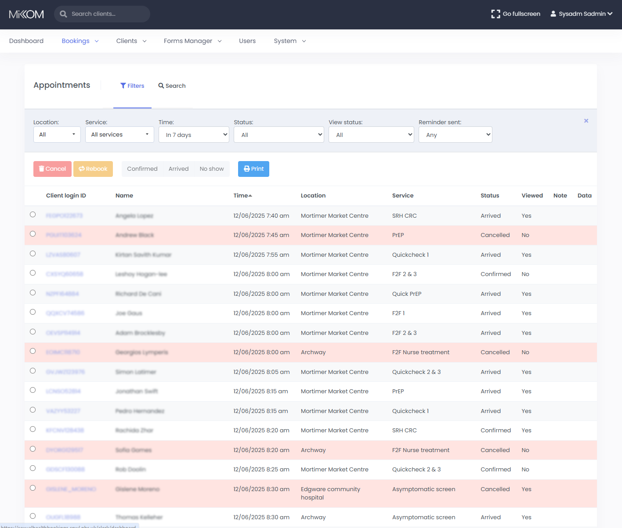
Task: Select radio button for 7:45 am PrEP row
Action: tap(33, 234)
